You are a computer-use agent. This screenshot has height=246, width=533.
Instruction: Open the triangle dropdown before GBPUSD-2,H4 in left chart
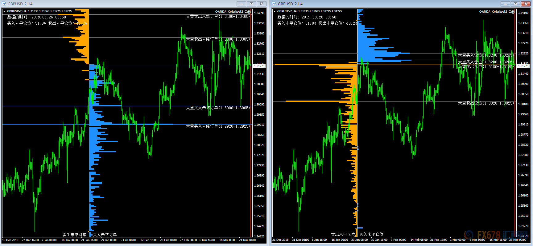[x=5, y=11]
